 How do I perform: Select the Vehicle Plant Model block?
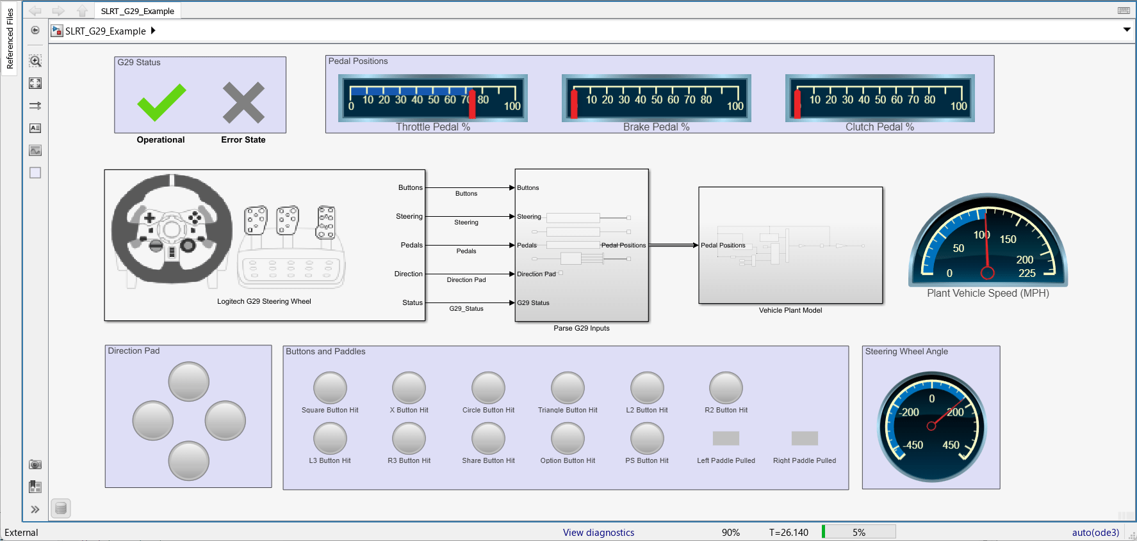click(790, 245)
